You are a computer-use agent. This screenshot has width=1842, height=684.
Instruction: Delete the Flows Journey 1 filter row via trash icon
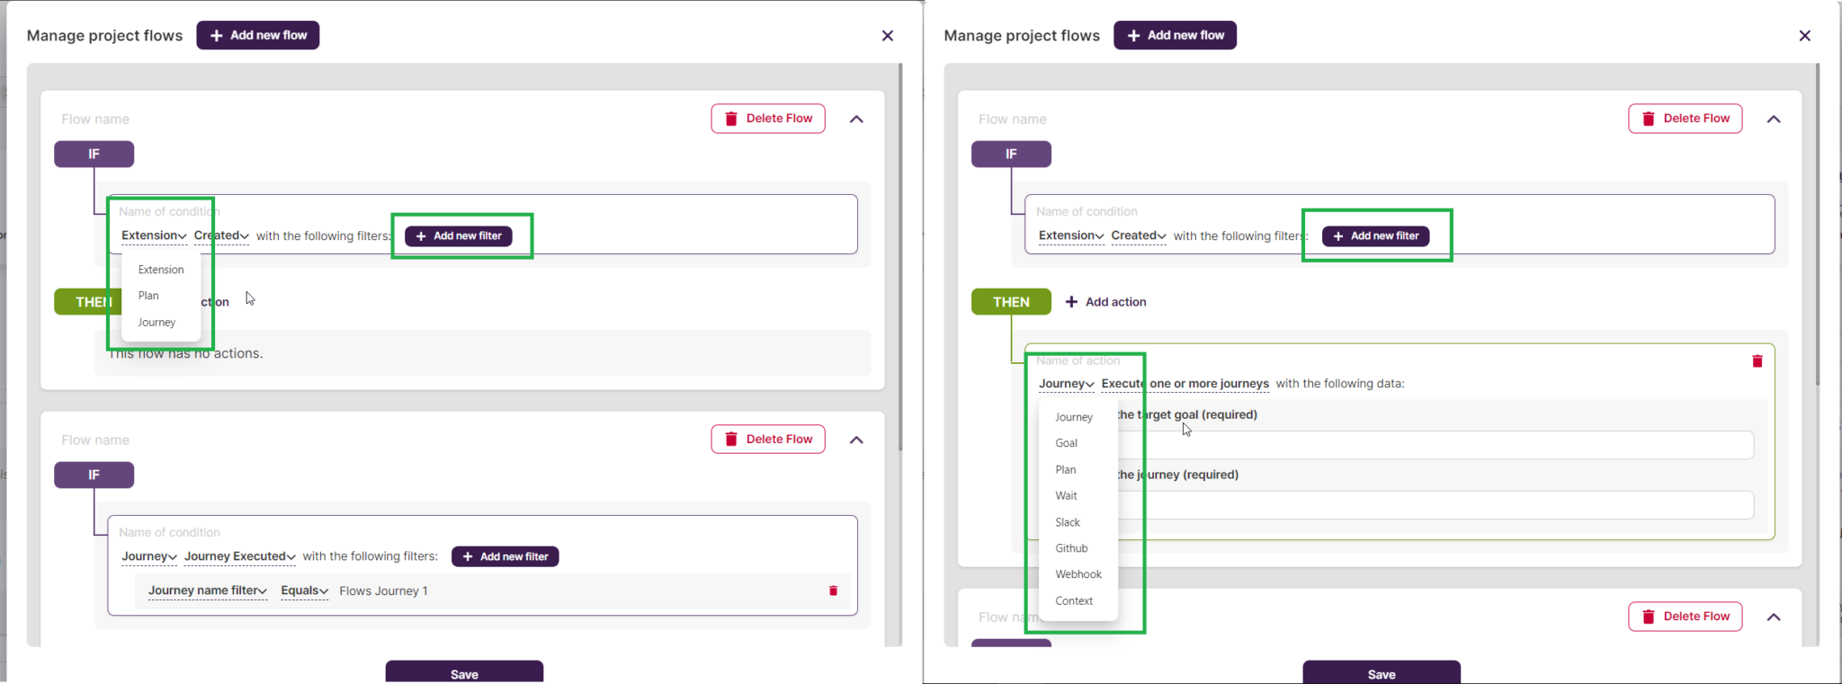point(833,591)
